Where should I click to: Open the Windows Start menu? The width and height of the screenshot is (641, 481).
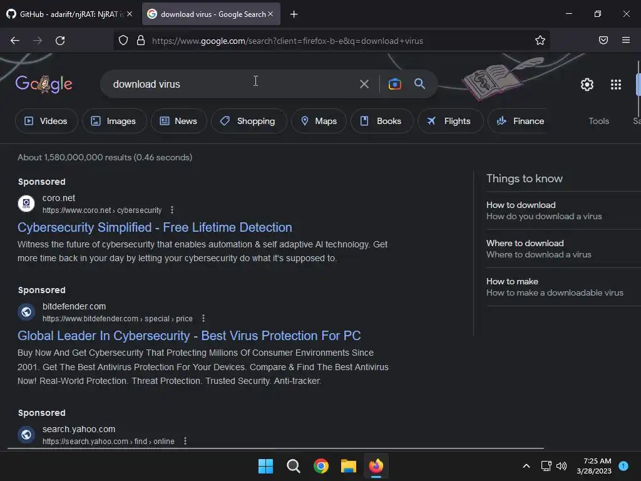(x=265, y=466)
